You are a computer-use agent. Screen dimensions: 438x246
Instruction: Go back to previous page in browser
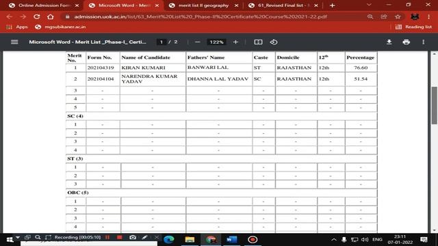coord(9,16)
